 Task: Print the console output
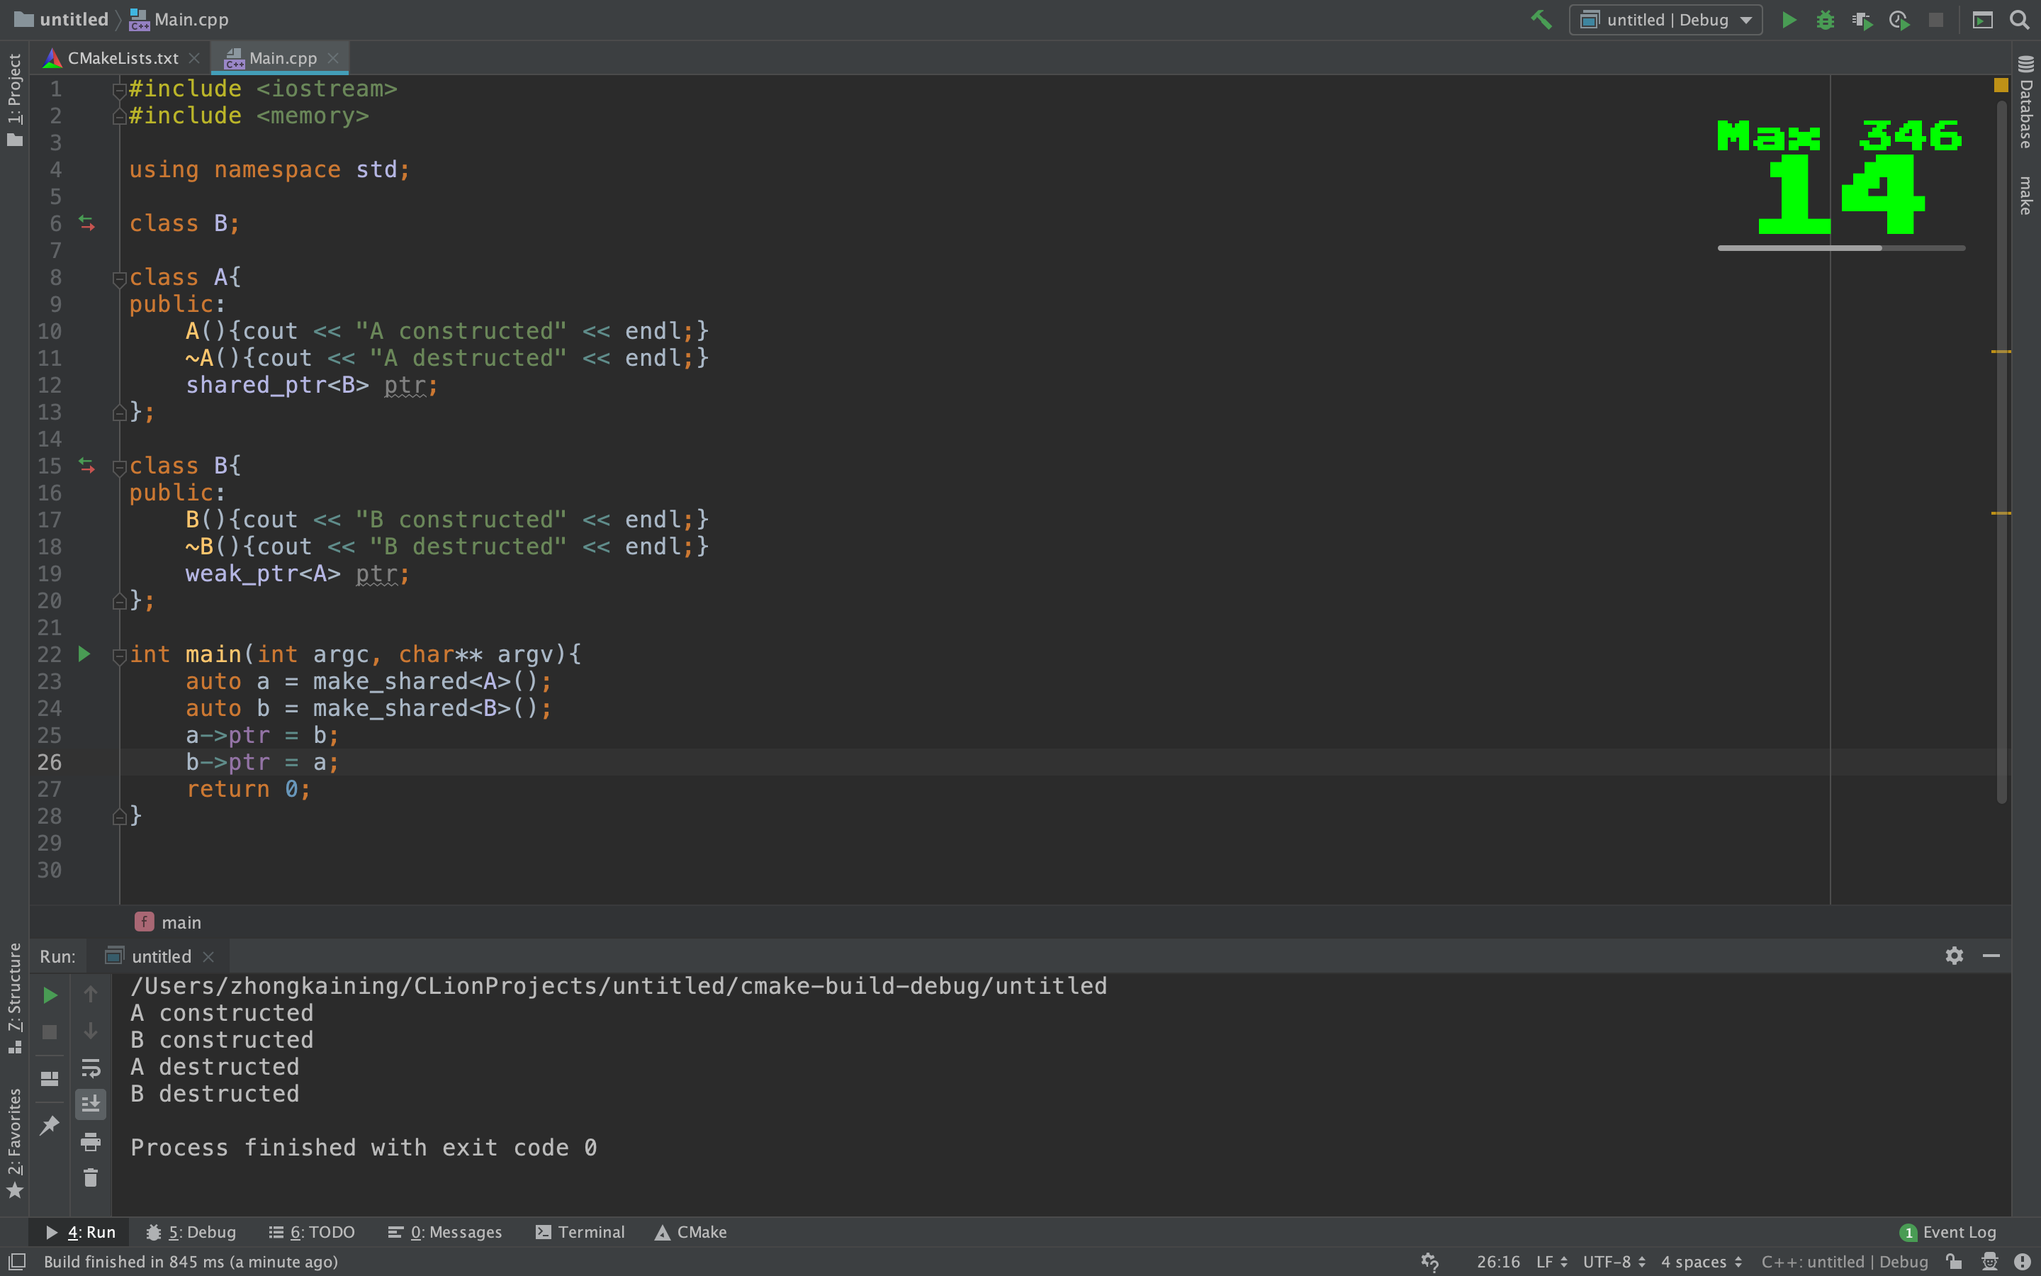point(90,1141)
